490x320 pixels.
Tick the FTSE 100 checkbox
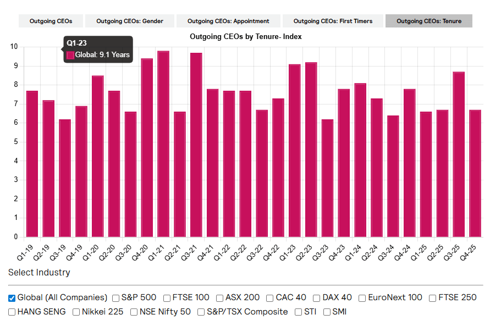pos(167,298)
